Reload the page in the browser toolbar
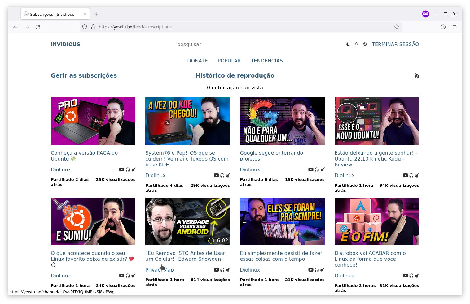This screenshot has height=304, width=470. 38,27
